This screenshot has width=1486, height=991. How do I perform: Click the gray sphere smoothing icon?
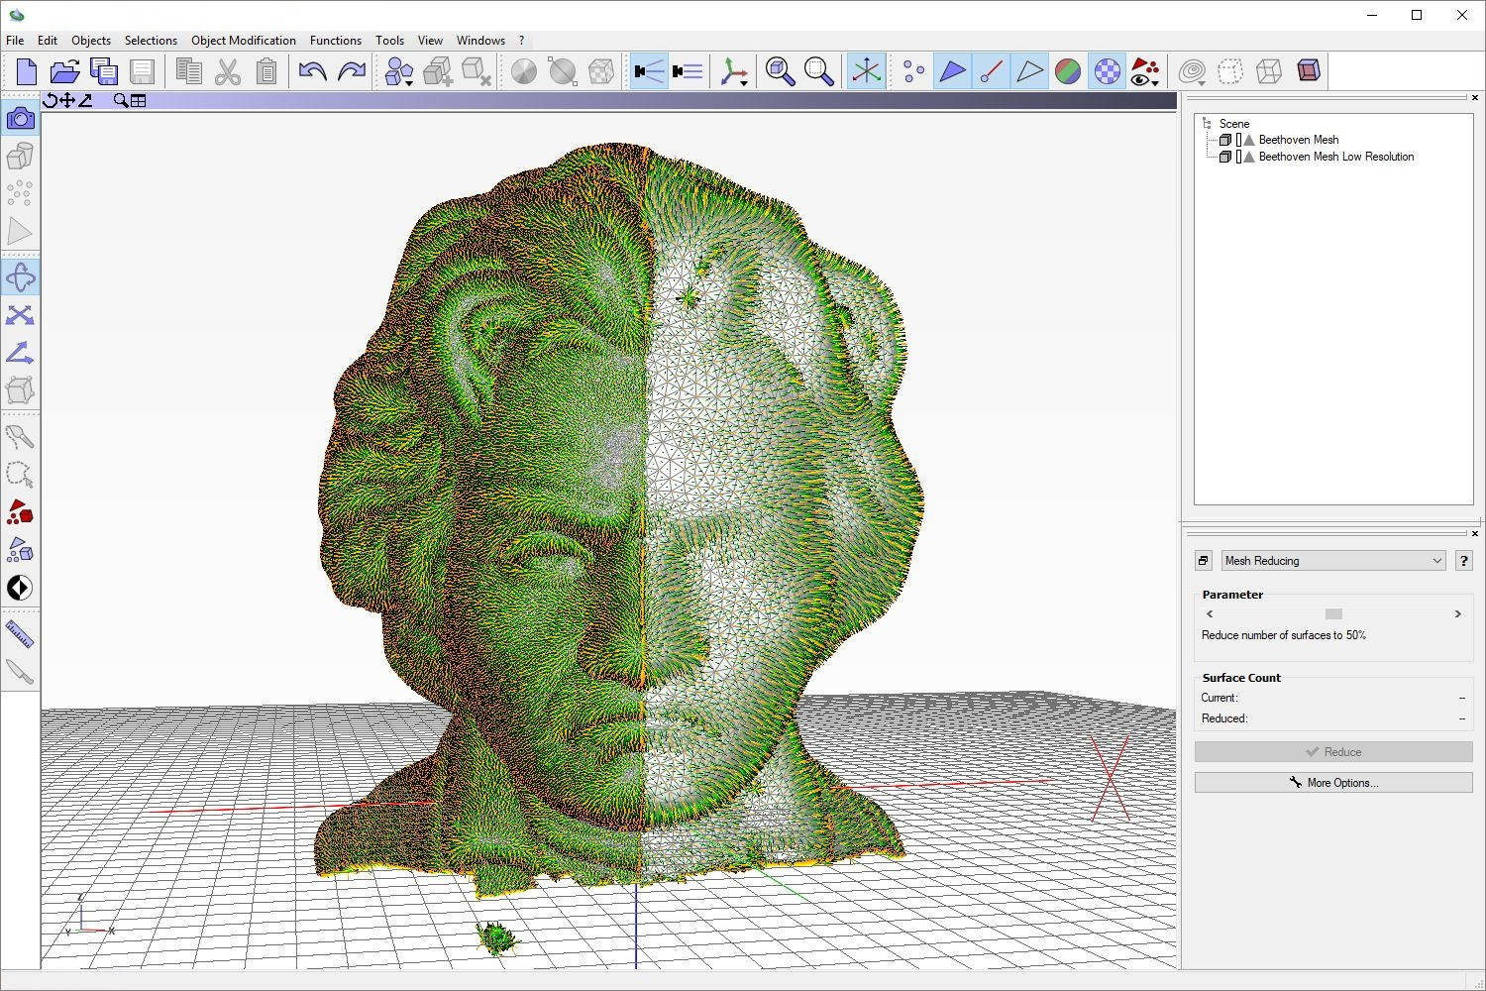(523, 71)
